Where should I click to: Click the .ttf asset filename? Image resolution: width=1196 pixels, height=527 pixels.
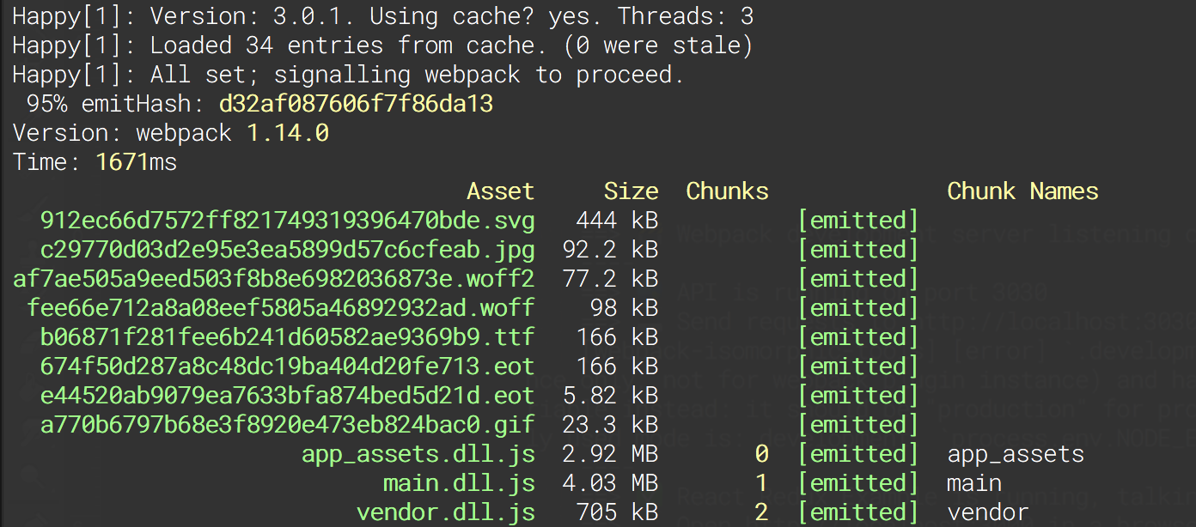click(x=287, y=337)
